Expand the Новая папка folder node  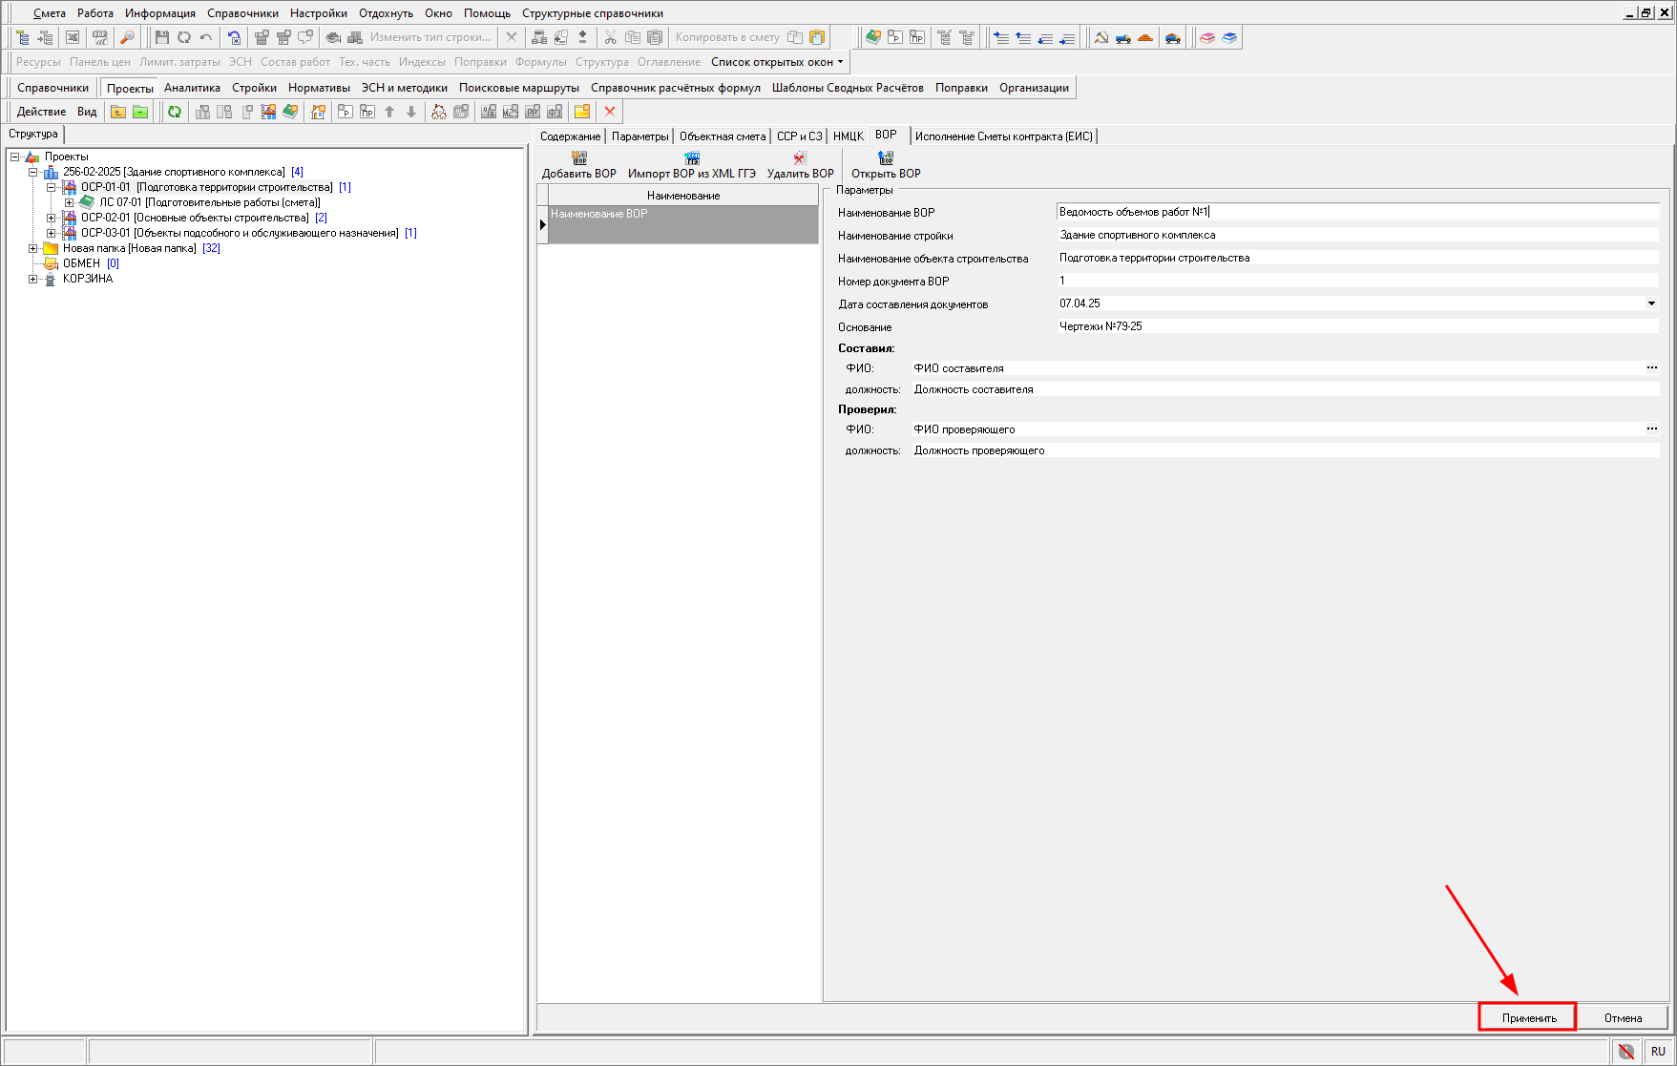33,248
